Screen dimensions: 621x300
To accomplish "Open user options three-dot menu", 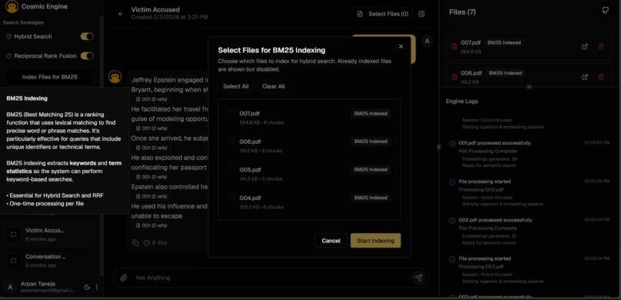I will pyautogui.click(x=97, y=288).
